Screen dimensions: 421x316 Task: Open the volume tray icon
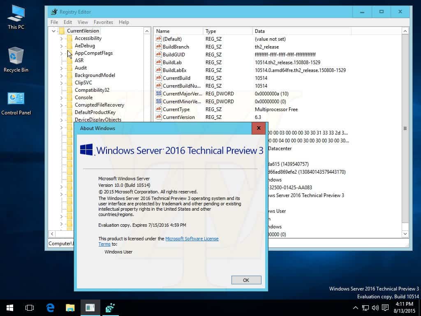375,308
